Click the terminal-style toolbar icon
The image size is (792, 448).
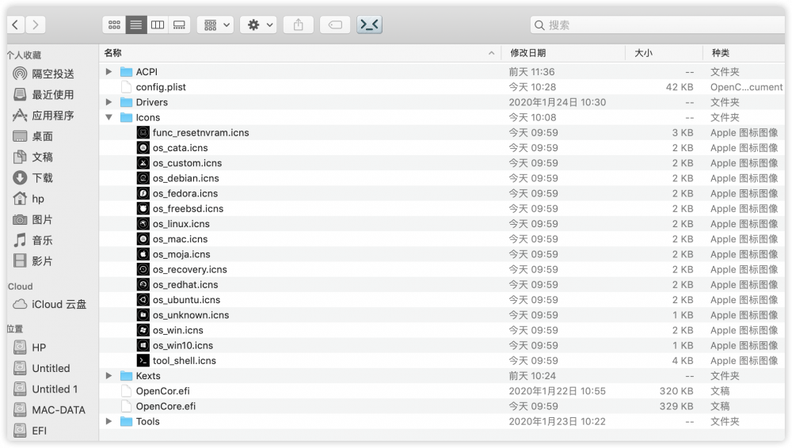369,25
